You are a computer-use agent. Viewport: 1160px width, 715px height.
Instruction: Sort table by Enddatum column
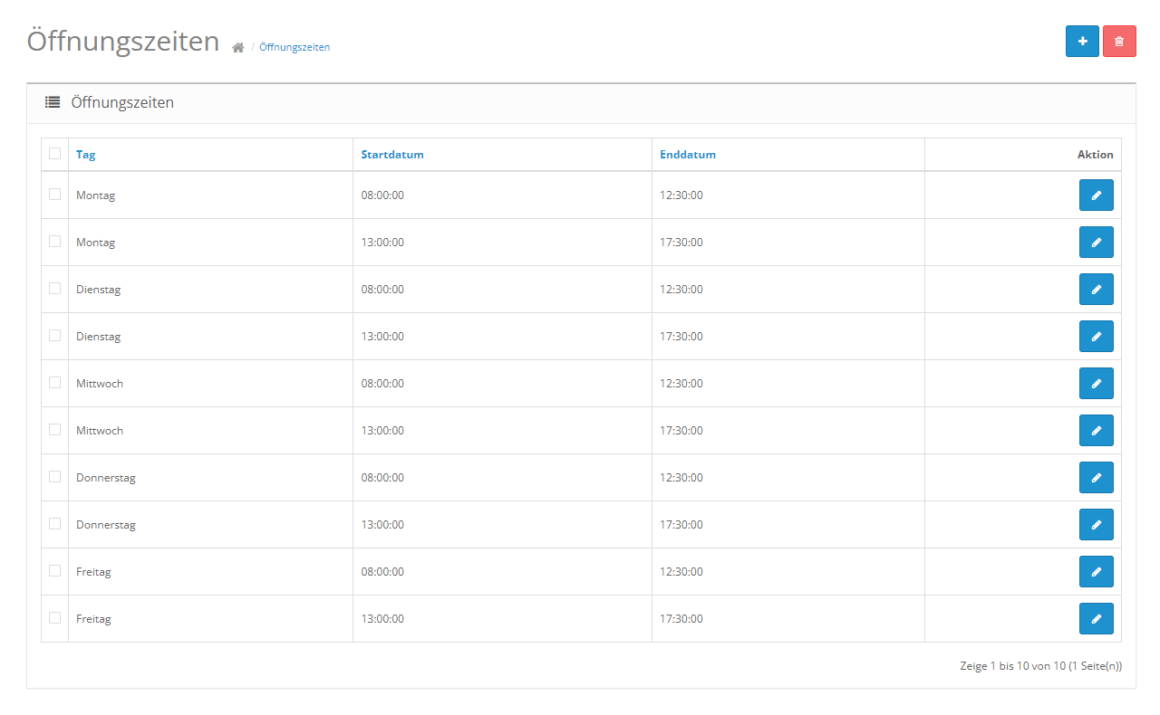(688, 155)
